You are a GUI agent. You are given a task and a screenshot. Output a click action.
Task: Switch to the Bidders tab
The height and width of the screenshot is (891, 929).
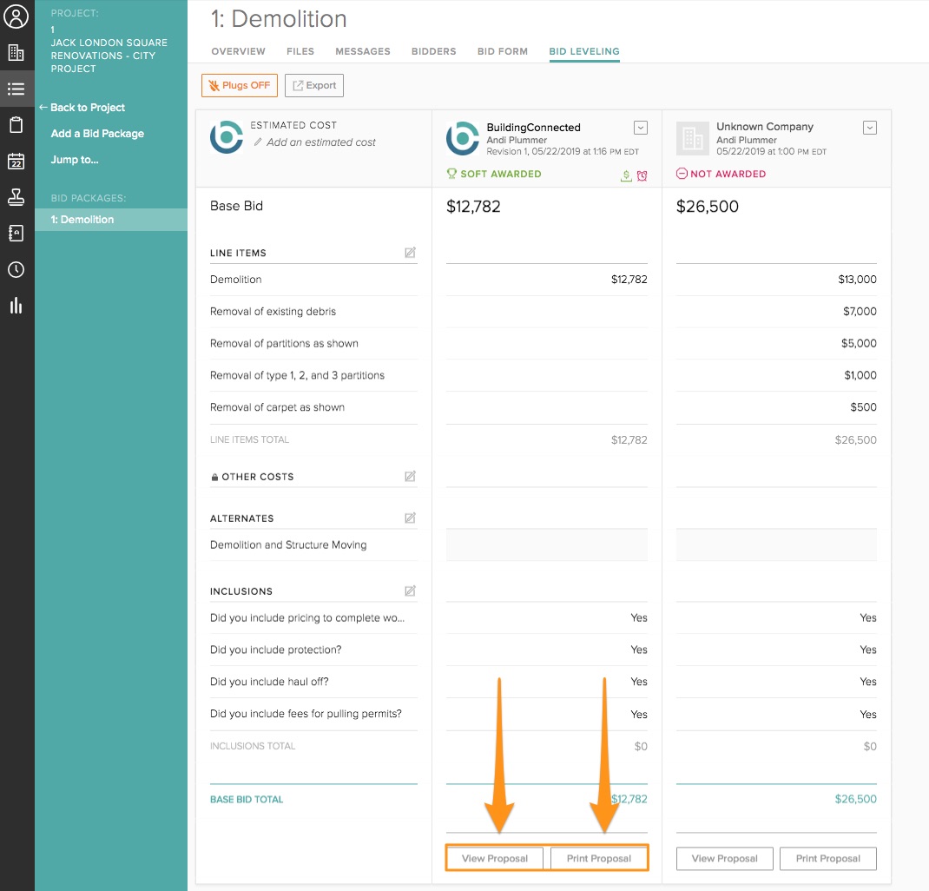click(433, 51)
